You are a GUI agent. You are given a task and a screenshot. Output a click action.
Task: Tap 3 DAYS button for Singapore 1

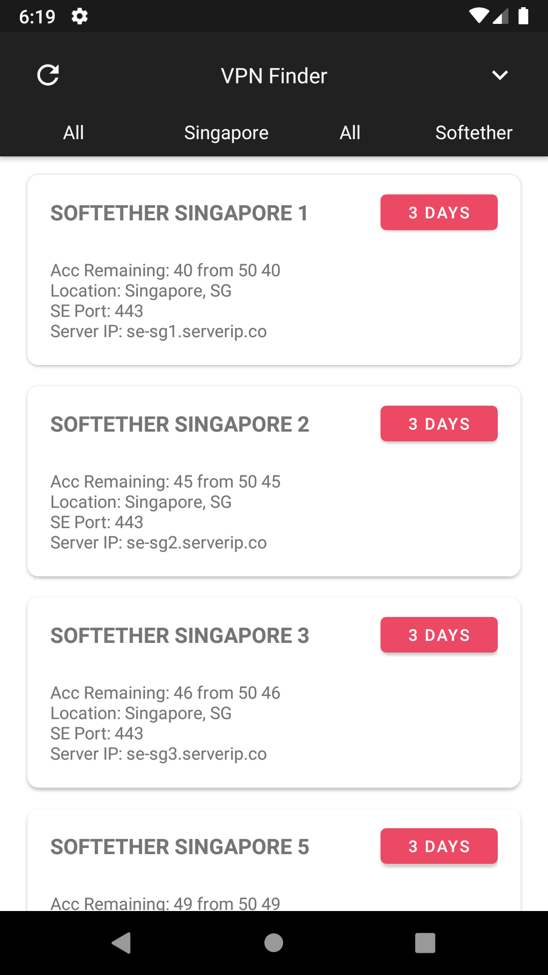click(x=439, y=212)
